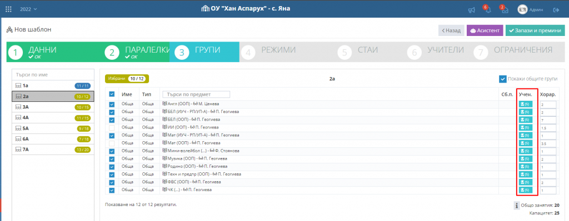Viewport: 569px width, 221px height.
Task: Check the ИИ (ООП) row checkbox
Action: click(x=112, y=127)
